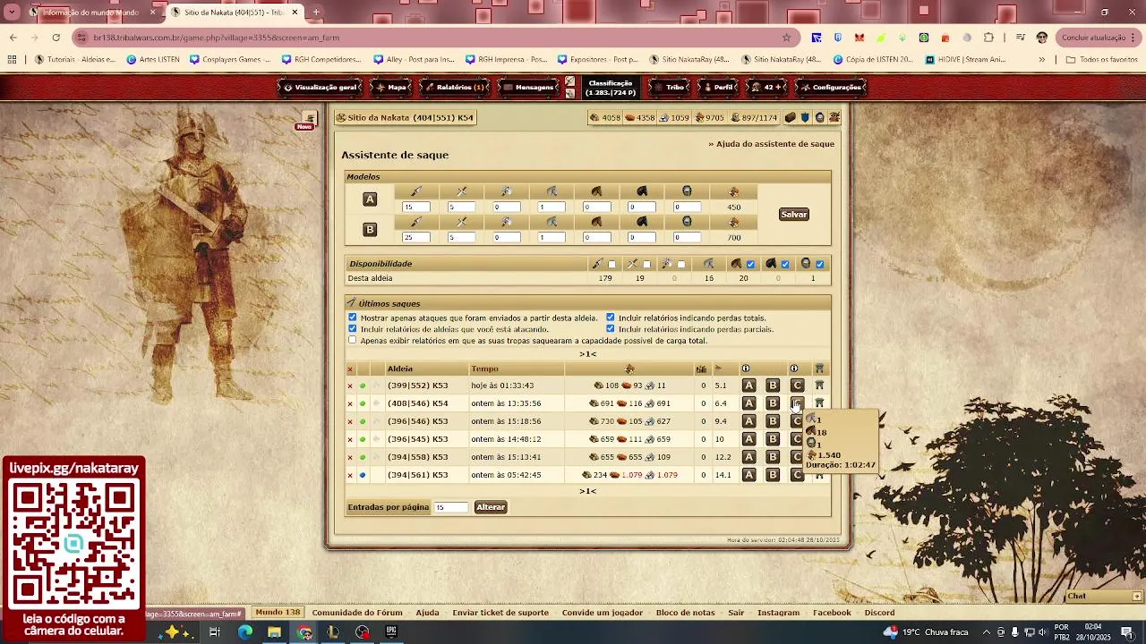Open 'Bloco de notas' footer link
Image resolution: width=1146 pixels, height=644 pixels.
[686, 613]
